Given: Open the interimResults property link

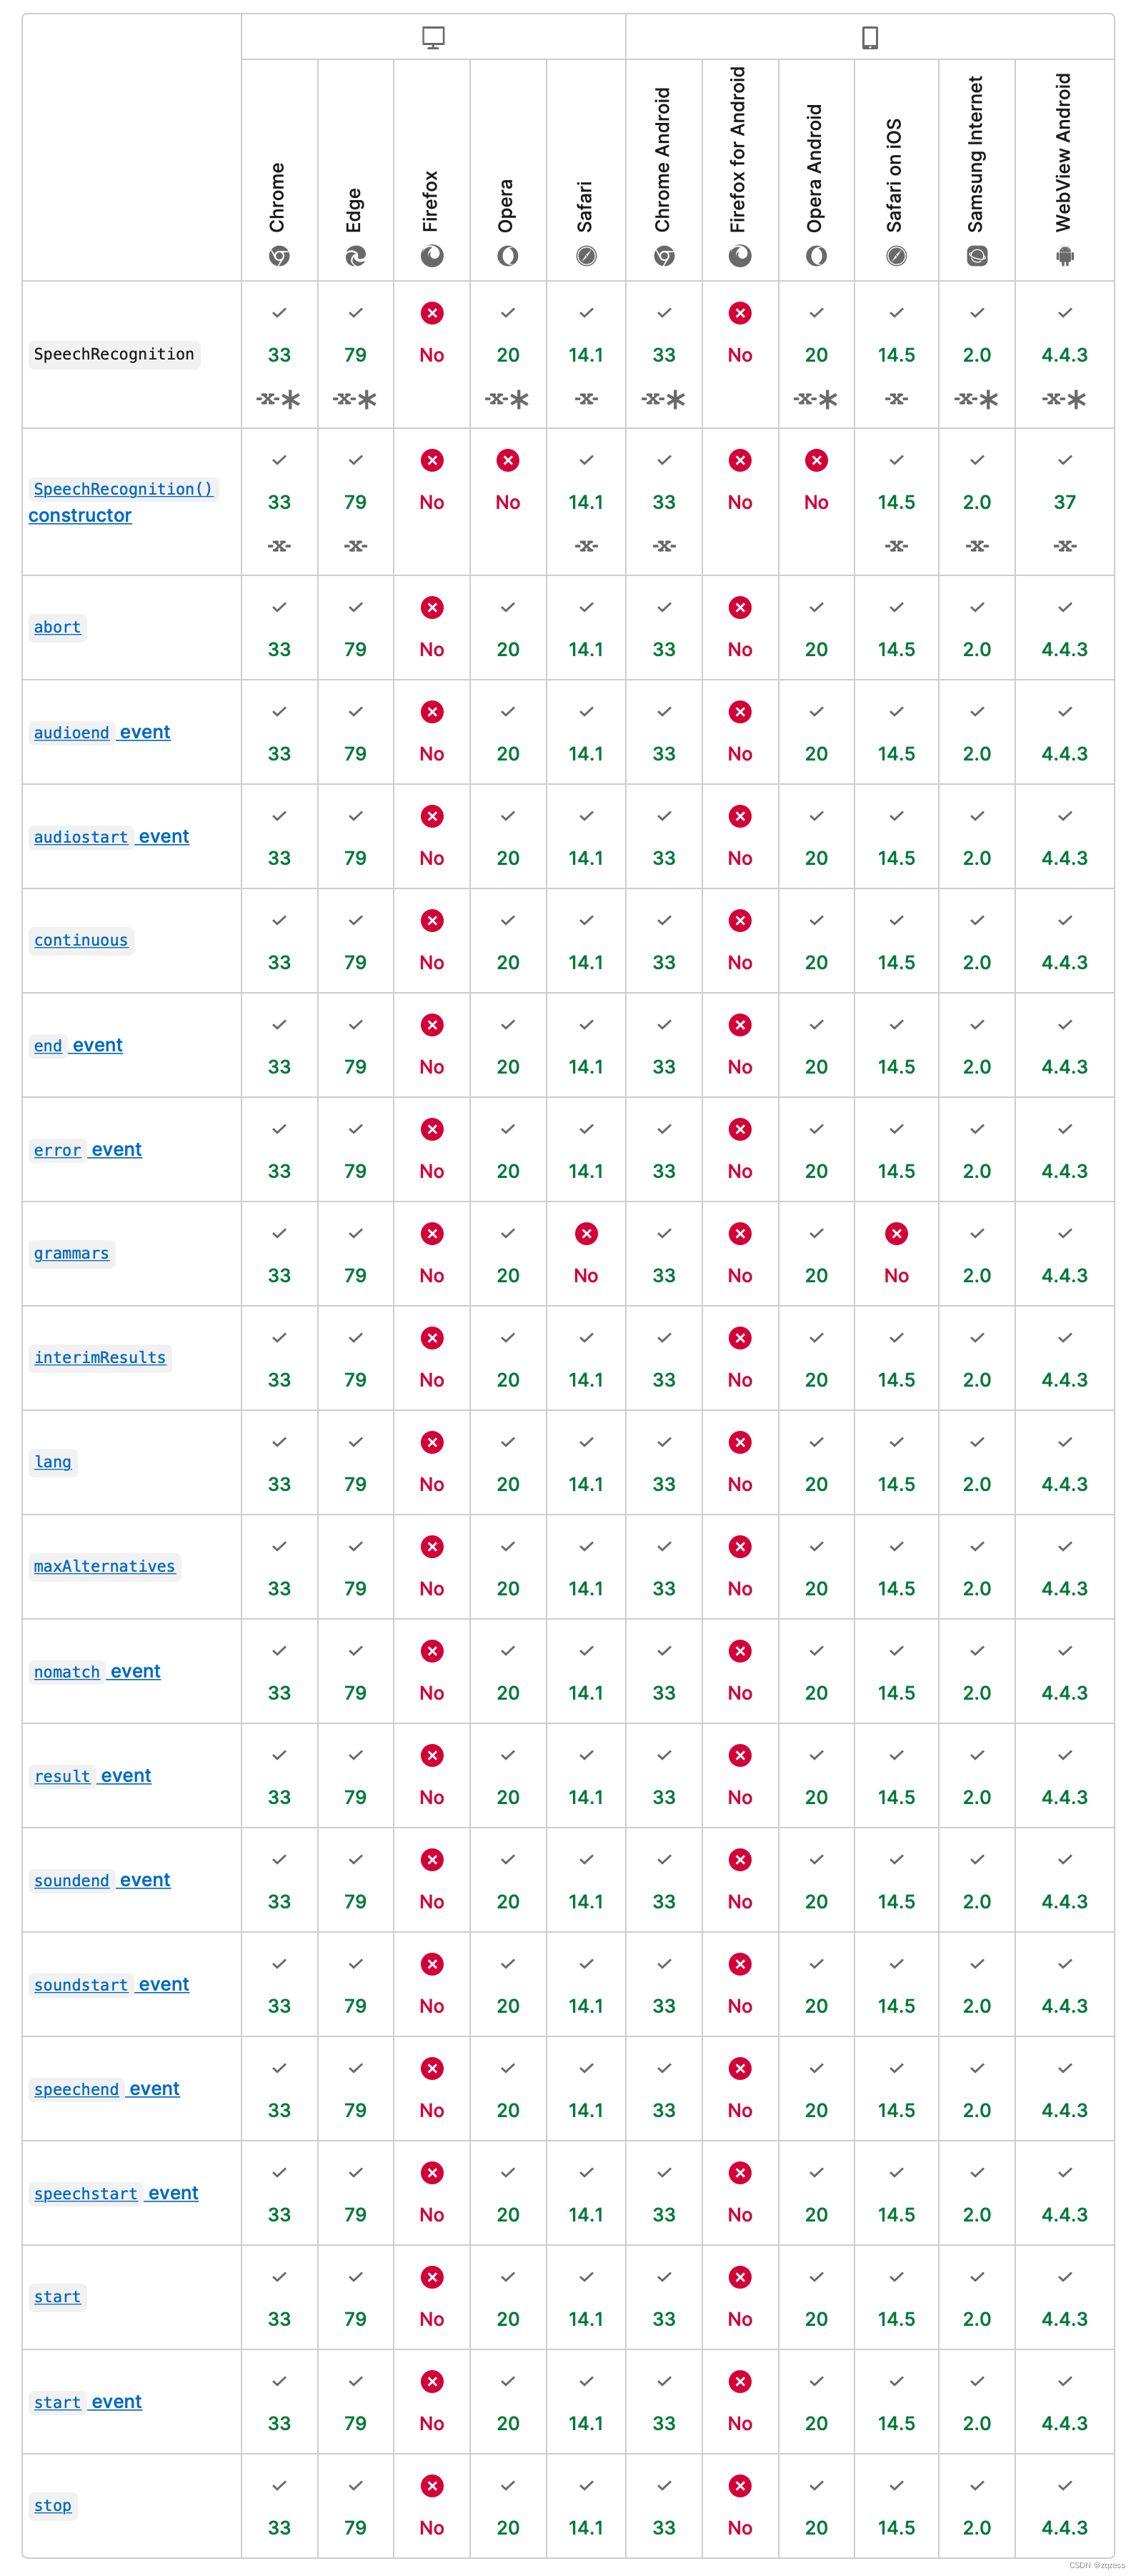Looking at the screenshot, I should [100, 1357].
